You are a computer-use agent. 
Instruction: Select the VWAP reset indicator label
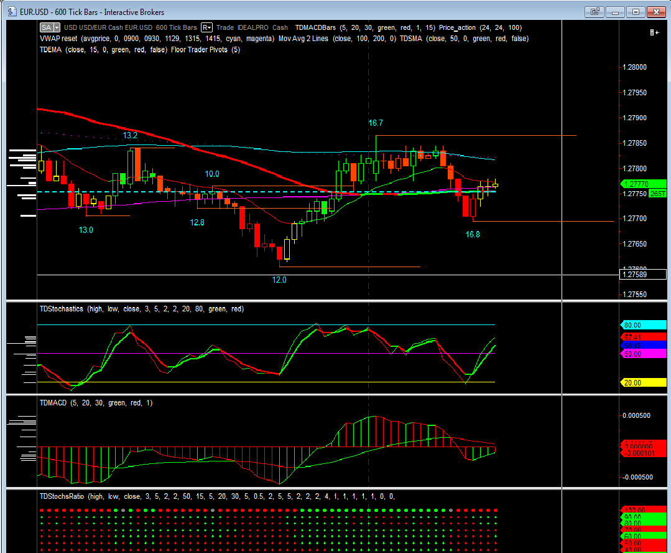pos(157,39)
